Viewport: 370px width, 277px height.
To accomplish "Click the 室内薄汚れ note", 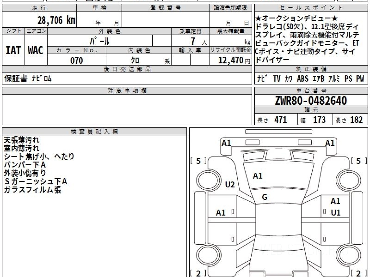I will click(22, 149).
